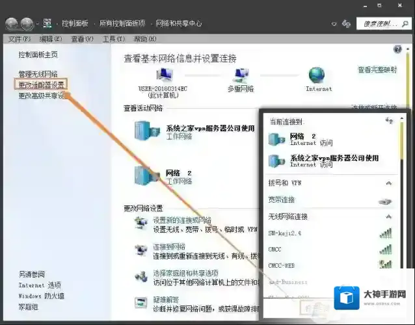
Task: Click the help question mark icon
Action: click(397, 49)
